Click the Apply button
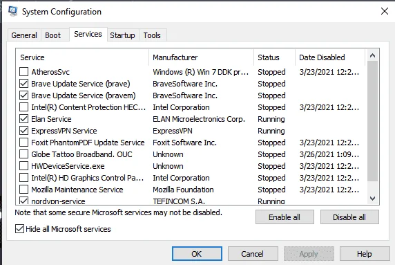This screenshot has height=265, width=395. [309, 254]
